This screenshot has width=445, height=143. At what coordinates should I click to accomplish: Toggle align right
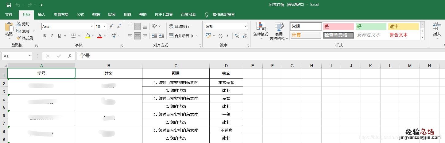point(145,36)
